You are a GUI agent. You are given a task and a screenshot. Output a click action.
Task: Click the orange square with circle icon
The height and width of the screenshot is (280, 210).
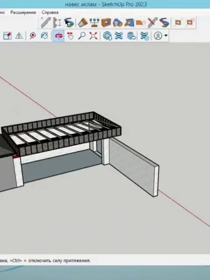click(x=190, y=22)
